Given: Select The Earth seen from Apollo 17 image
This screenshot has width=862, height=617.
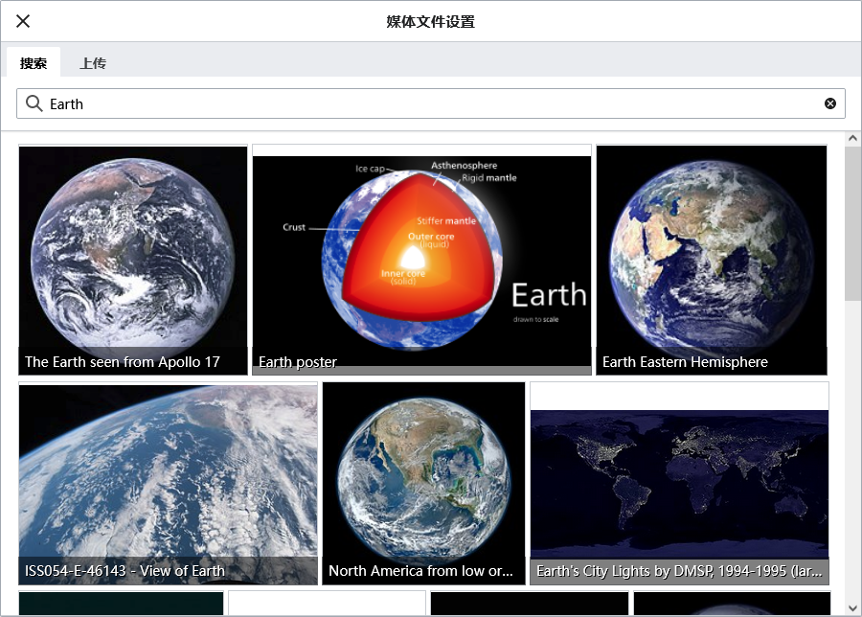Looking at the screenshot, I should pyautogui.click(x=133, y=259).
